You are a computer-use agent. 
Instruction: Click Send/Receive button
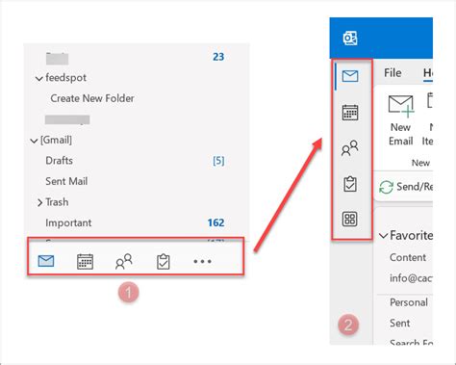406,187
